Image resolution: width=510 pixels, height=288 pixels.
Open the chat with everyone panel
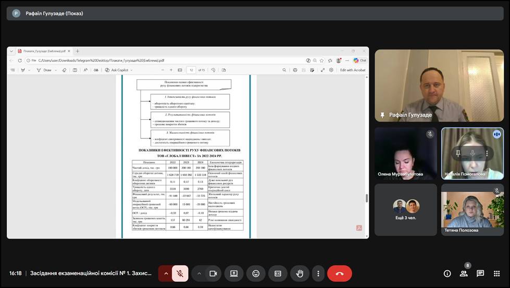tap(480, 273)
